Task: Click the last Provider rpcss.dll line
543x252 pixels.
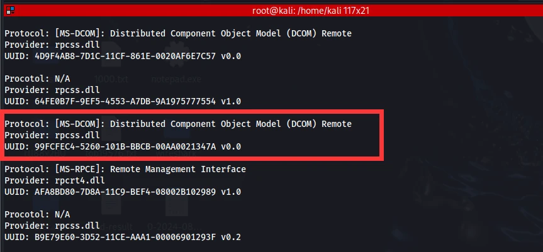Action: [x=52, y=226]
